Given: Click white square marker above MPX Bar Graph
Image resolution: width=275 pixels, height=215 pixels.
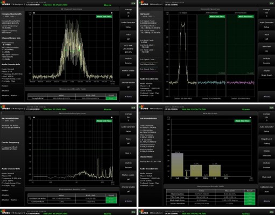Looking at the screenshot, I should pyautogui.click(x=250, y=117).
